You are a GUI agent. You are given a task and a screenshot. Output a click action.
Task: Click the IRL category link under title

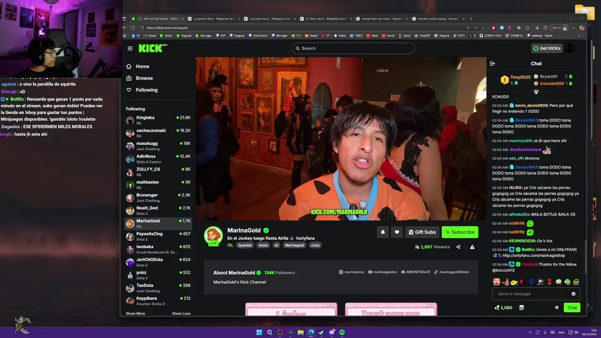230,245
